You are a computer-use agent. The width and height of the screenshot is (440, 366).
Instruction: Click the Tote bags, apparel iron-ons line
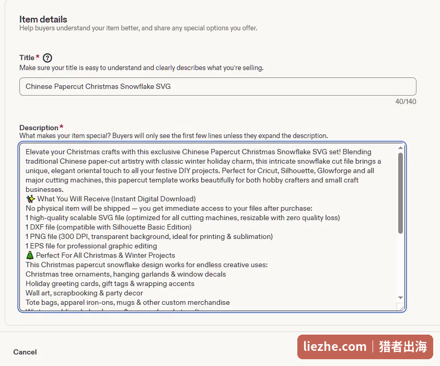pos(128,303)
